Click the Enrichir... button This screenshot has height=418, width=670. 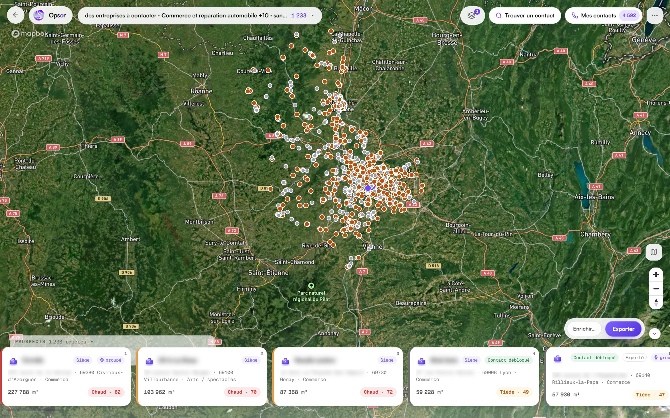(584, 329)
